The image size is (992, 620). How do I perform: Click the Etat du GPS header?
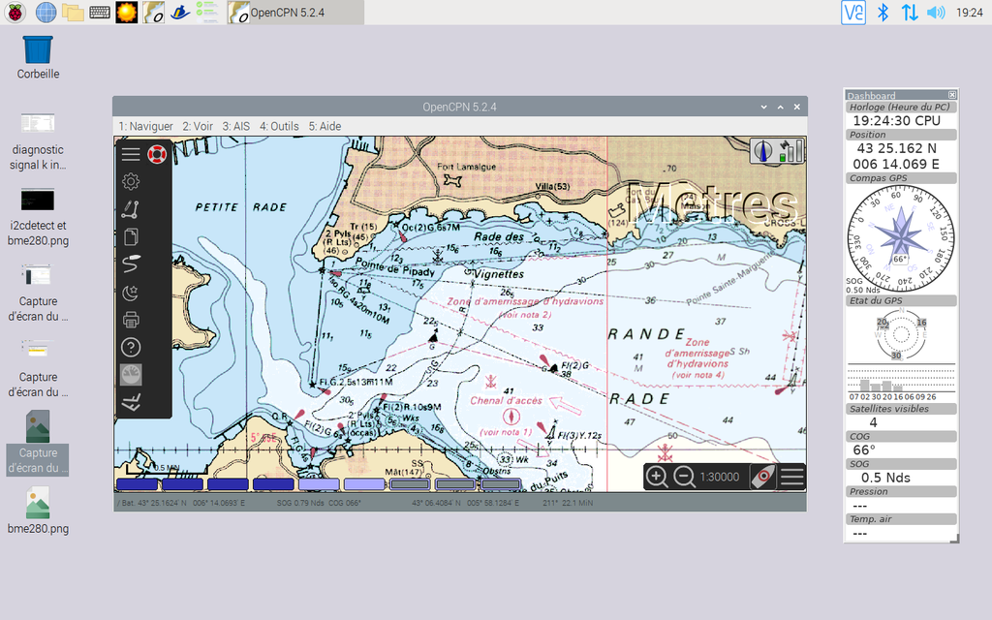coord(901,301)
